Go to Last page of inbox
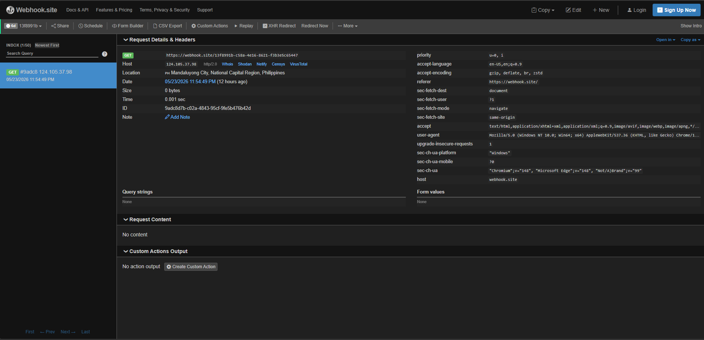This screenshot has height=340, width=704. click(x=85, y=332)
